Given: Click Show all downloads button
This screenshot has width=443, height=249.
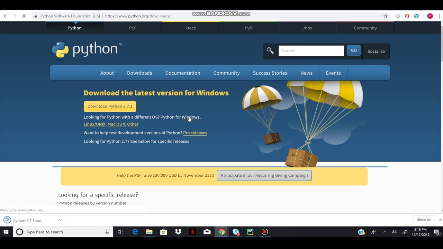Looking at the screenshot, I should (x=424, y=220).
